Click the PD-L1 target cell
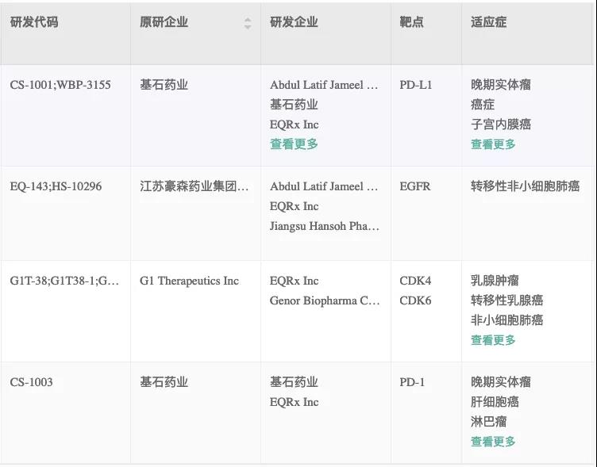Screen dimensions: 597x467 coord(416,85)
